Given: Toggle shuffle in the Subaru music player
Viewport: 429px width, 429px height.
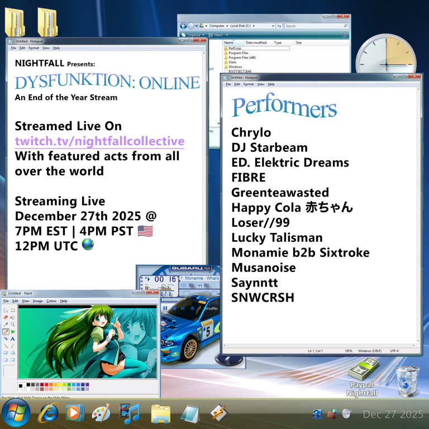Looking at the screenshot, I should tap(212, 308).
